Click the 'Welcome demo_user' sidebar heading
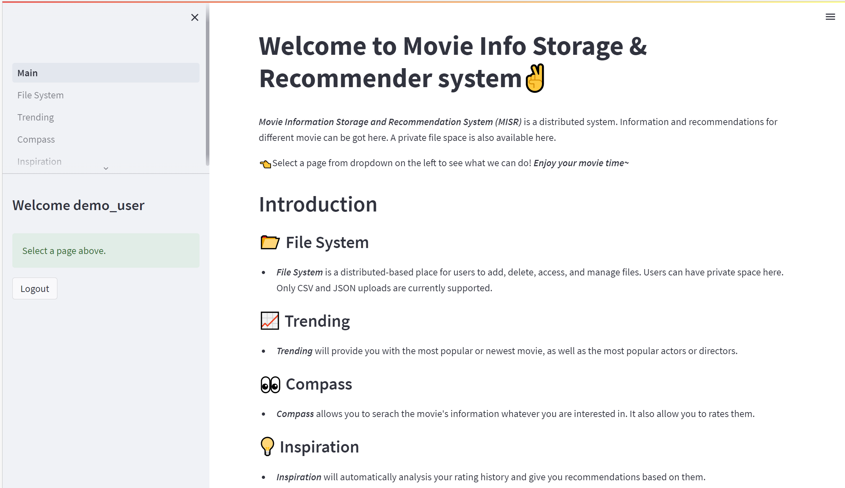Image resolution: width=845 pixels, height=488 pixels. tap(78, 205)
